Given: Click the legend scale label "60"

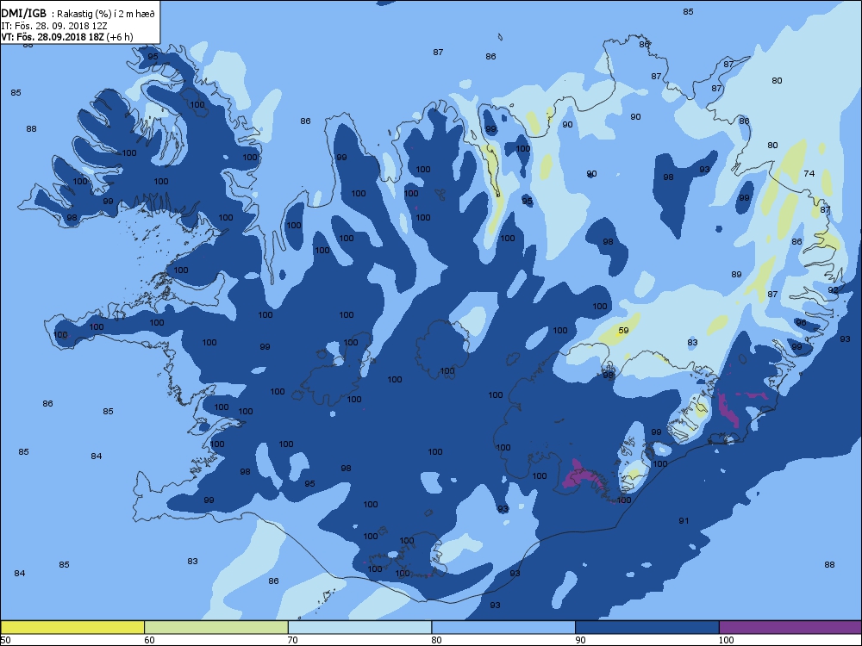Looking at the screenshot, I should pyautogui.click(x=149, y=640).
